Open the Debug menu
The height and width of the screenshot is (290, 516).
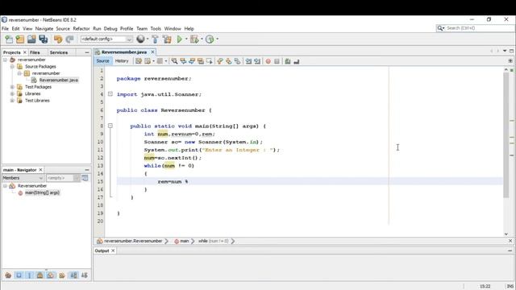(x=110, y=29)
